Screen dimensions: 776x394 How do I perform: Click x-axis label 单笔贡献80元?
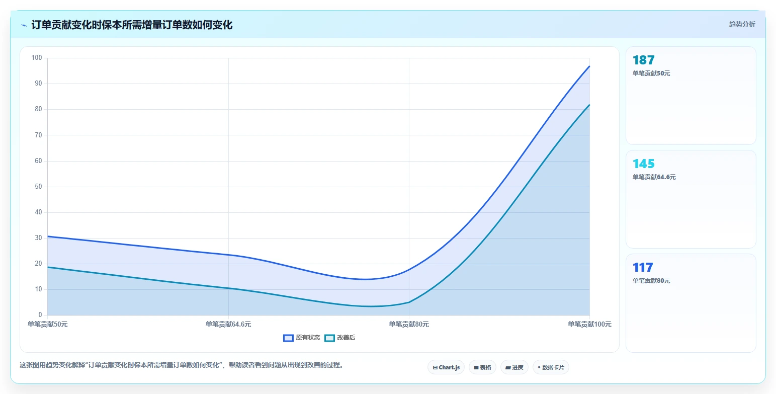[x=409, y=325]
